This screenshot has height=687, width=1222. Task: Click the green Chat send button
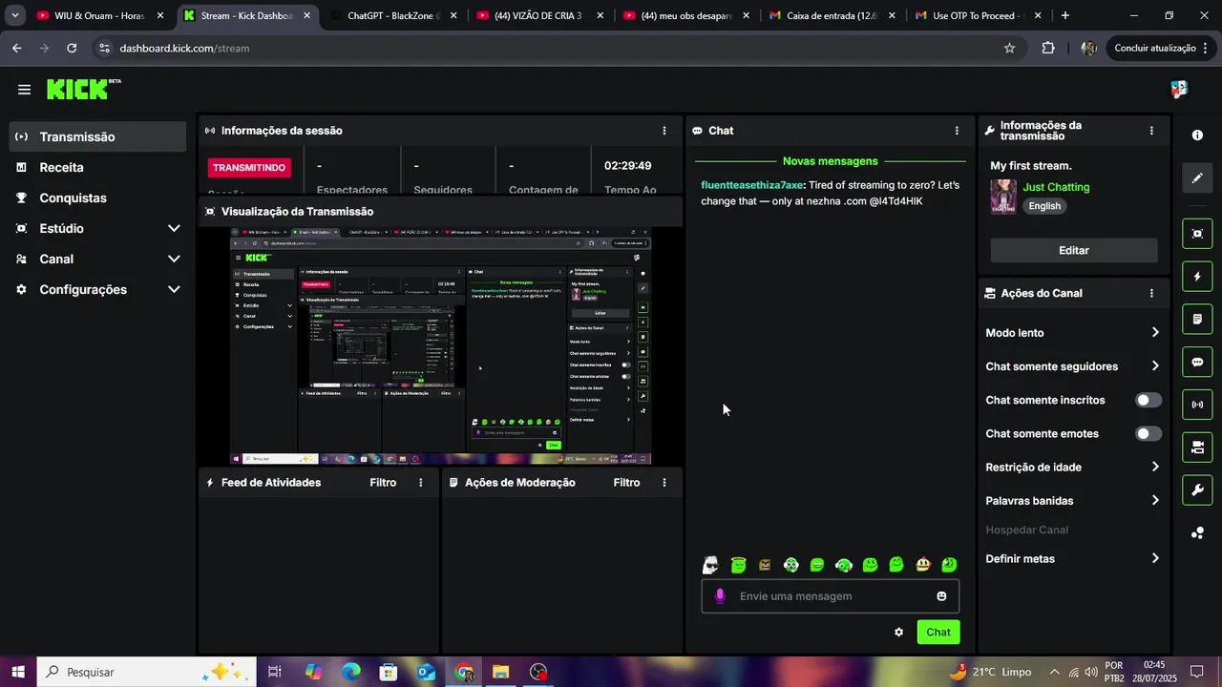click(938, 633)
